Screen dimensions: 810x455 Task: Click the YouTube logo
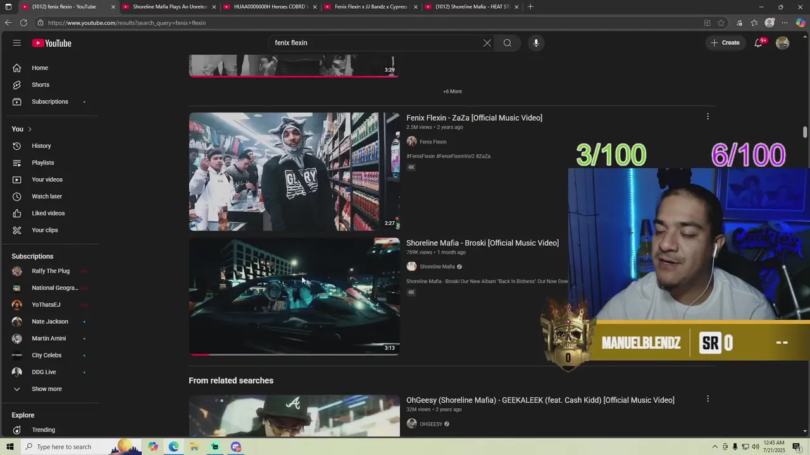point(52,43)
